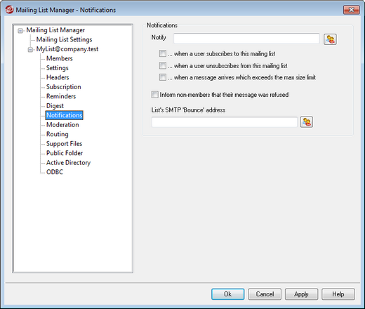365x309 pixels.
Task: Click the address picker icon beside Notify field
Action: [330, 39]
